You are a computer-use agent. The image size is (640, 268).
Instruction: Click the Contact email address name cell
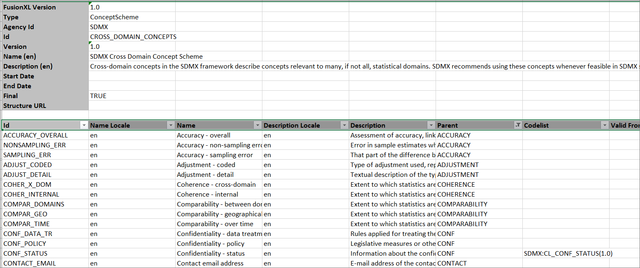[x=210, y=263]
